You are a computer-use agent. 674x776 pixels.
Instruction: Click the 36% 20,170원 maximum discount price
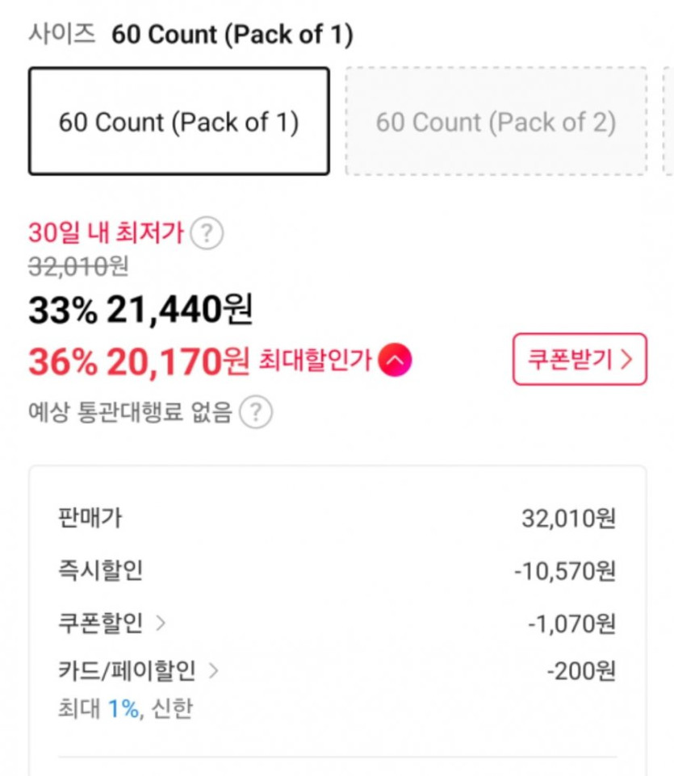pyautogui.click(x=139, y=362)
